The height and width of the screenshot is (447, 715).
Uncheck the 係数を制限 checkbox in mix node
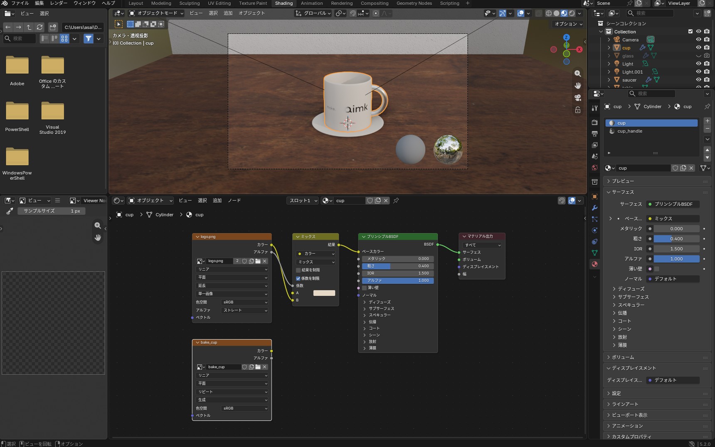[x=298, y=278]
